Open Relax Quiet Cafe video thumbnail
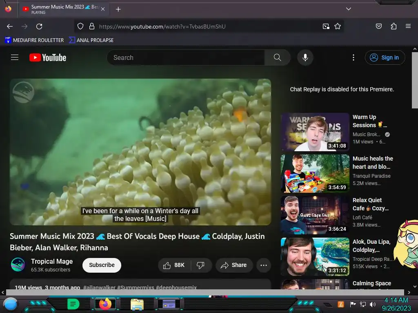The height and width of the screenshot is (313, 418). point(315,215)
